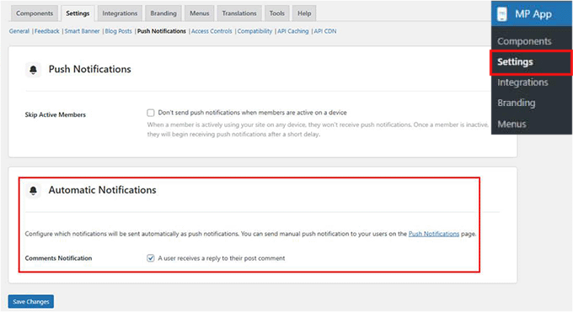
Task: Click the Push Notifications section heading
Action: click(x=90, y=69)
